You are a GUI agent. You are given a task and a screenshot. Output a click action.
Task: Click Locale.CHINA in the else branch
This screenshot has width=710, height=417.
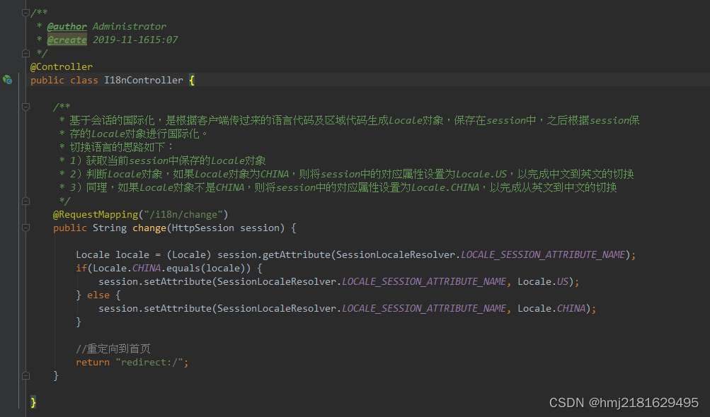[x=551, y=308]
